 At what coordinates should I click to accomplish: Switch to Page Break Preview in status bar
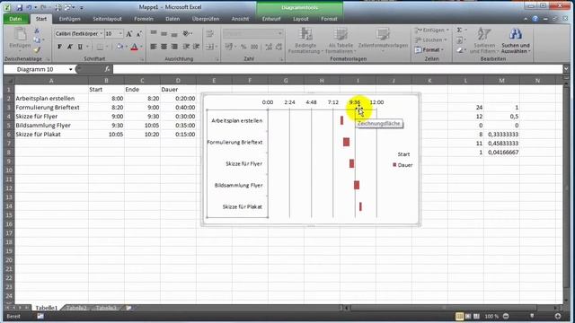coord(476,316)
